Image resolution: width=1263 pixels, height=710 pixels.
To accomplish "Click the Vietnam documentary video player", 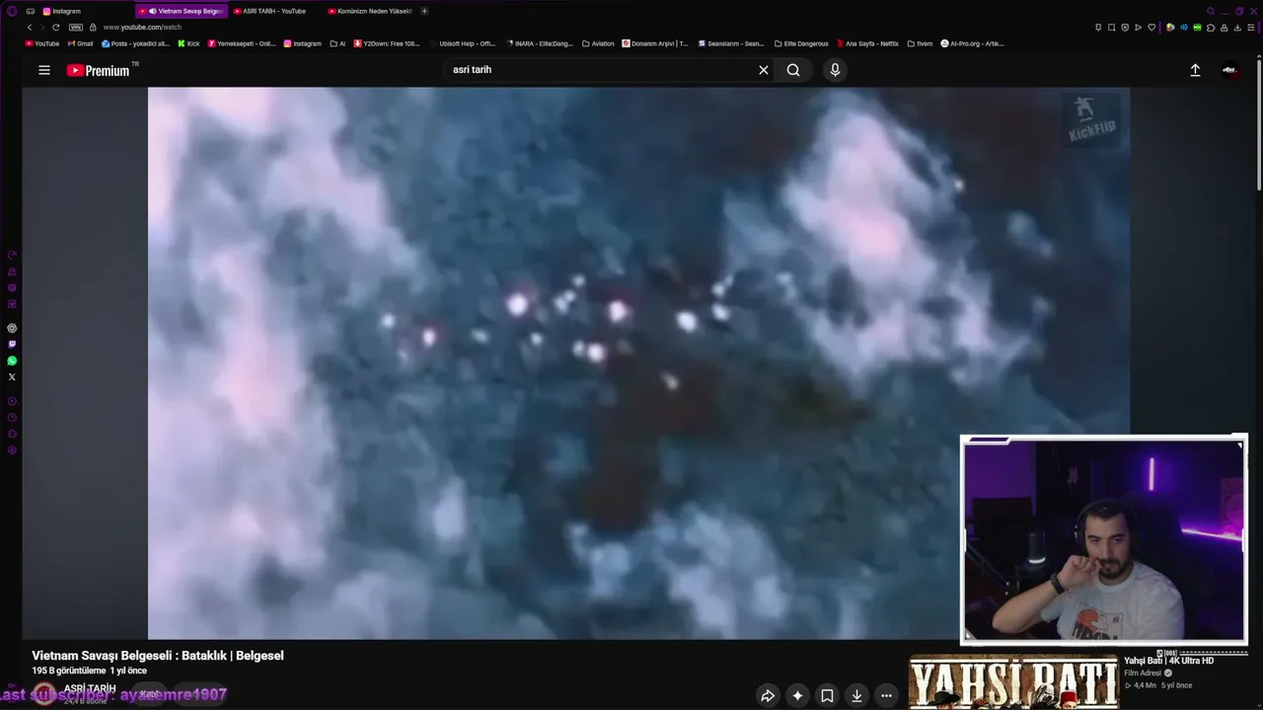I will [638, 363].
